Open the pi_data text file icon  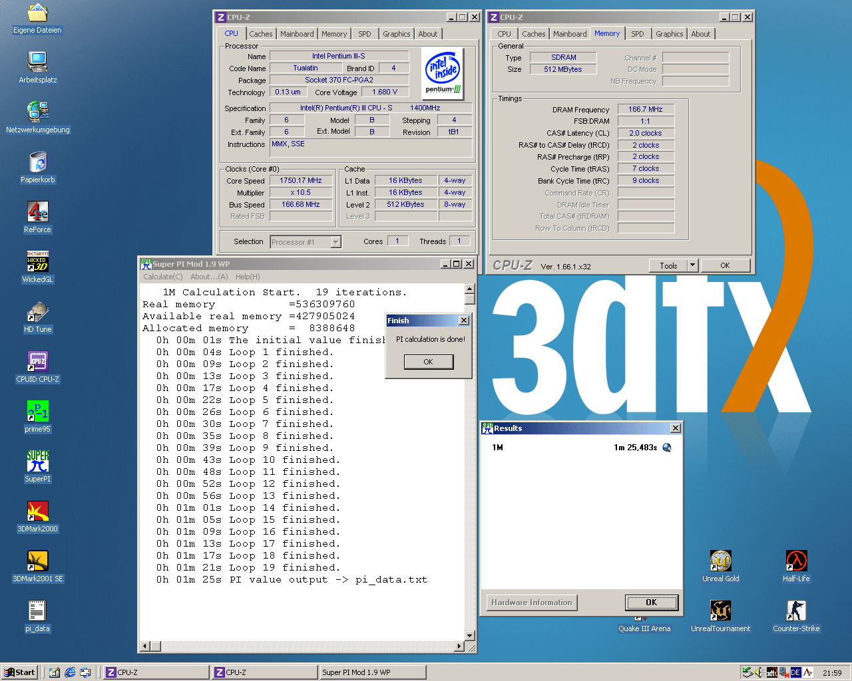[x=38, y=616]
